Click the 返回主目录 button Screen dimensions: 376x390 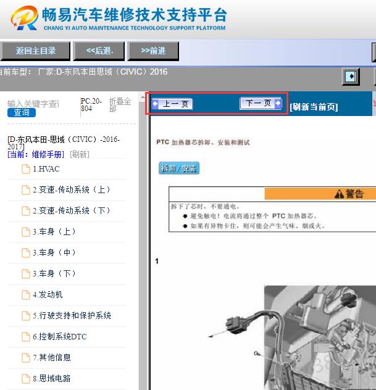coord(35,51)
